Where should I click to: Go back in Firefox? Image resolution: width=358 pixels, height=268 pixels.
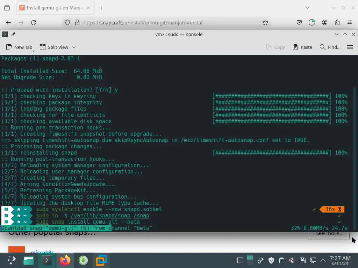coord(8,23)
